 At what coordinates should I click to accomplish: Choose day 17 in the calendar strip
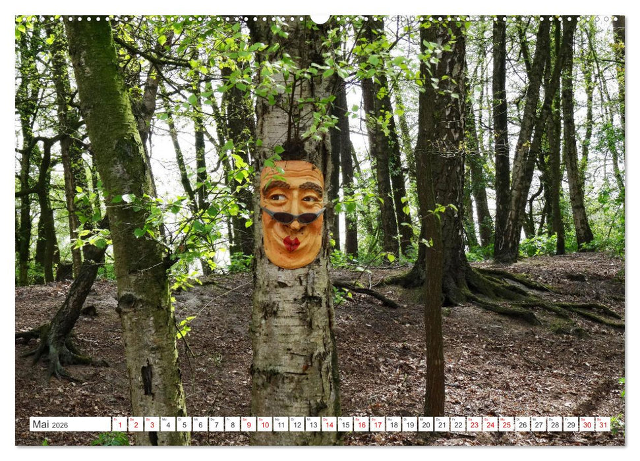pos(377,424)
